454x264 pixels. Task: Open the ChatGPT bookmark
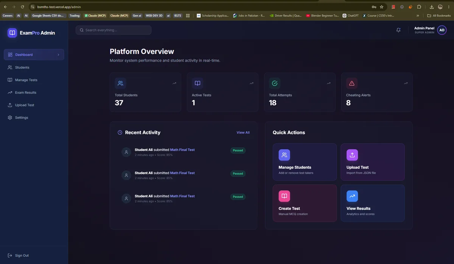[x=350, y=16]
